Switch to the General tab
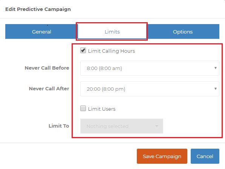 41,32
